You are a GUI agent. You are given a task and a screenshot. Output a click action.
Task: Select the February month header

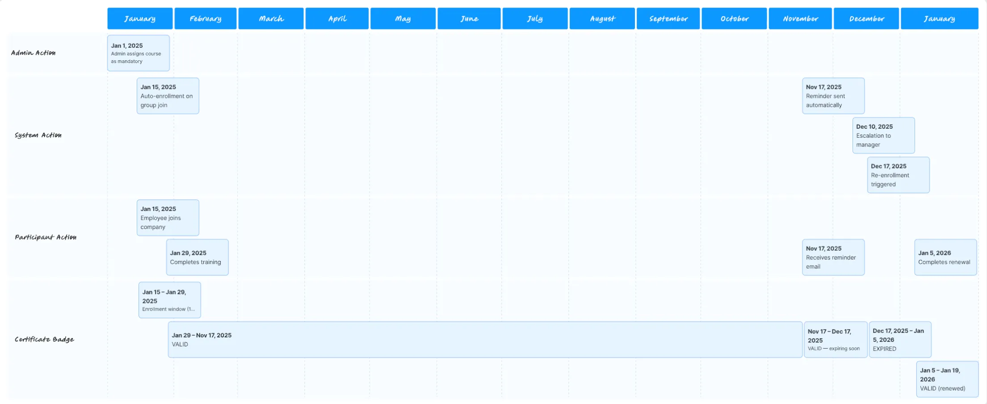click(x=205, y=18)
